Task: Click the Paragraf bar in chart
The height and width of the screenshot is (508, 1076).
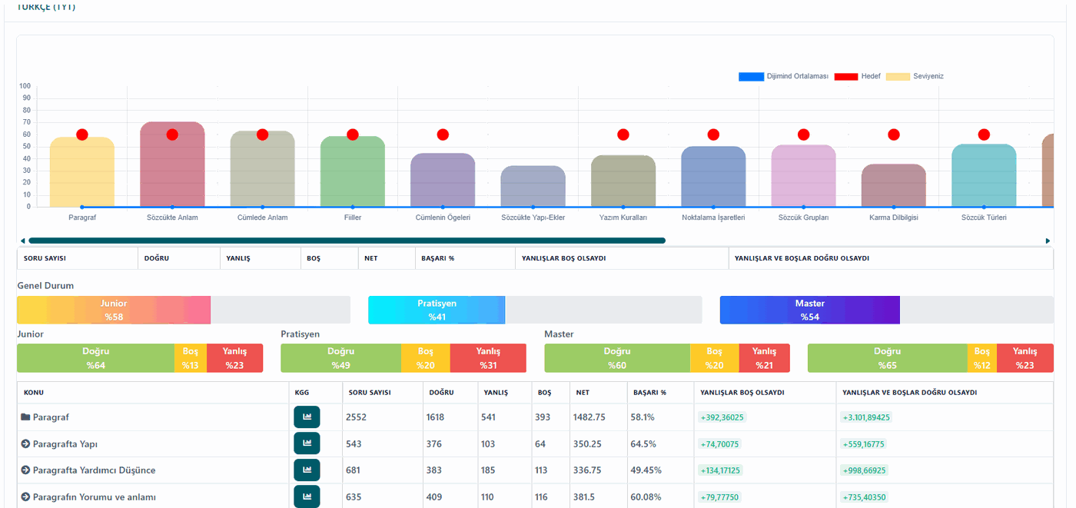Action: tap(82, 172)
